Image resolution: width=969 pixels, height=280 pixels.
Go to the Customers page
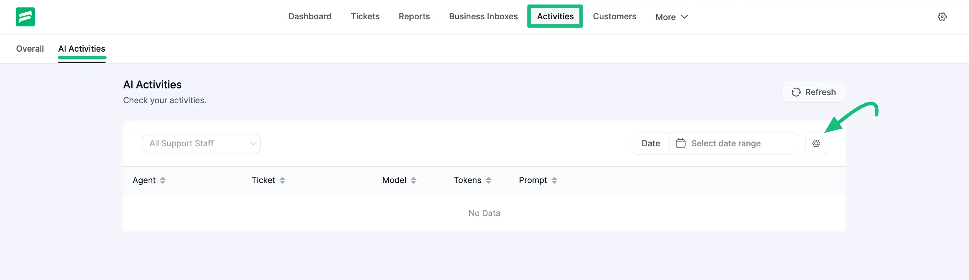pos(614,17)
